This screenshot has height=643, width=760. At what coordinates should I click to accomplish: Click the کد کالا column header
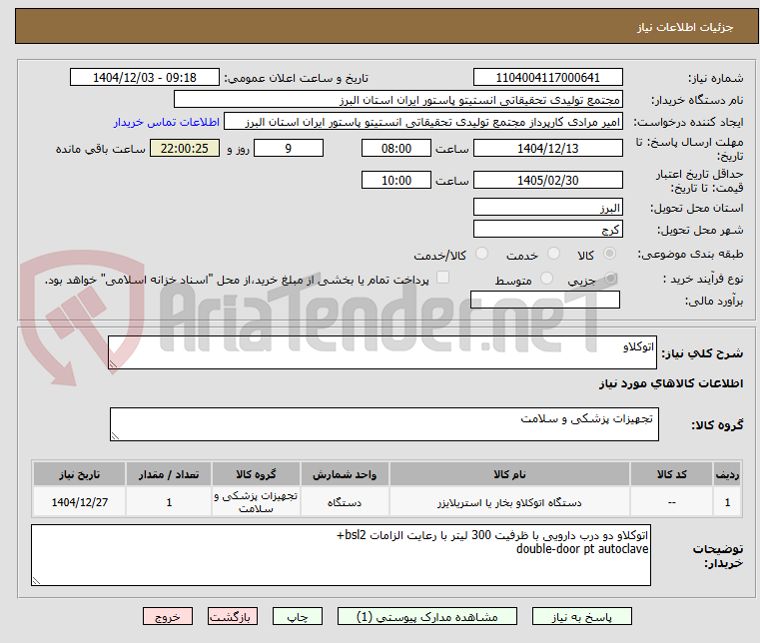(x=671, y=474)
